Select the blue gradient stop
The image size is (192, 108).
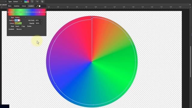(x=33, y=12)
